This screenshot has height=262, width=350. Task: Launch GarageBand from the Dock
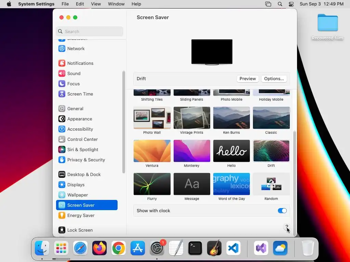click(x=214, y=248)
